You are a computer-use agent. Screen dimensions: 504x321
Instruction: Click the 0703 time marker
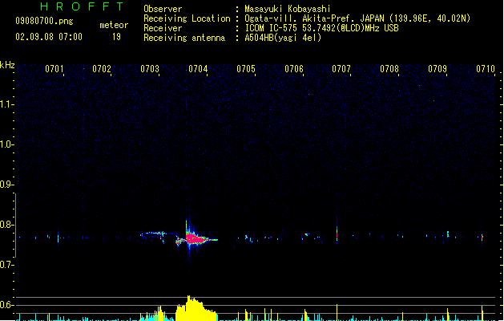coord(150,69)
